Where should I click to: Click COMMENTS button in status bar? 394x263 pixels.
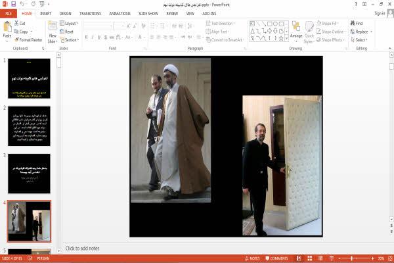click(x=276, y=258)
